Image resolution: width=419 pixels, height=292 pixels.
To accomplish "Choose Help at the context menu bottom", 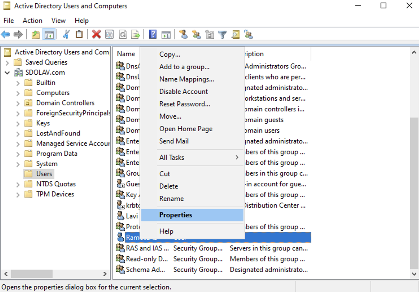I will [192, 231].
